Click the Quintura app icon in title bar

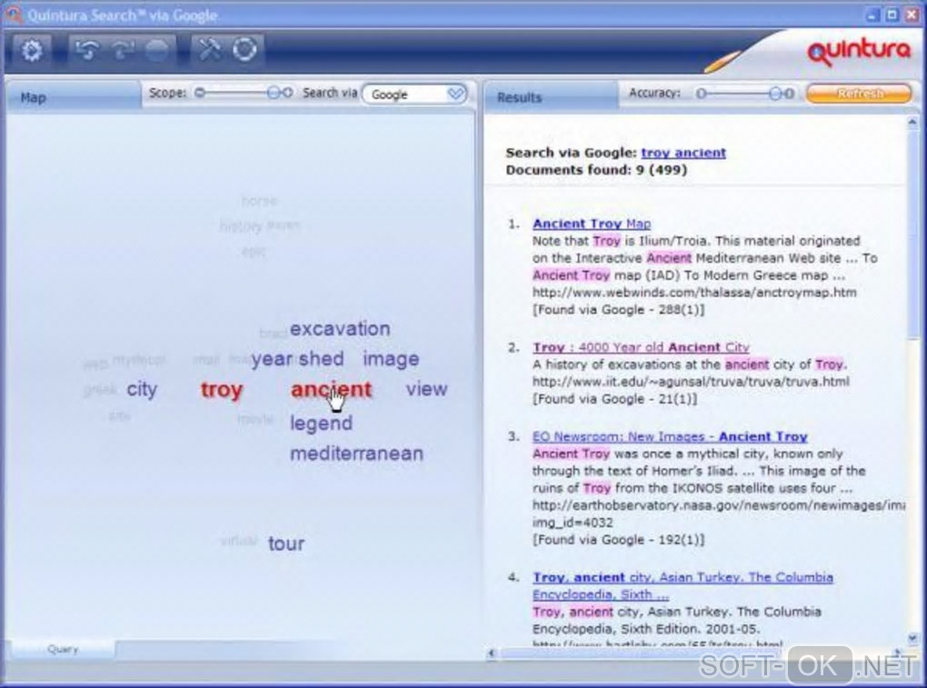click(x=13, y=14)
